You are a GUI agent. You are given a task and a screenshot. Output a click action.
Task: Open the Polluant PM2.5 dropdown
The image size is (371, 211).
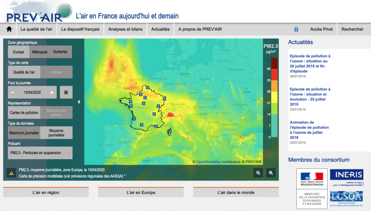[40, 152]
